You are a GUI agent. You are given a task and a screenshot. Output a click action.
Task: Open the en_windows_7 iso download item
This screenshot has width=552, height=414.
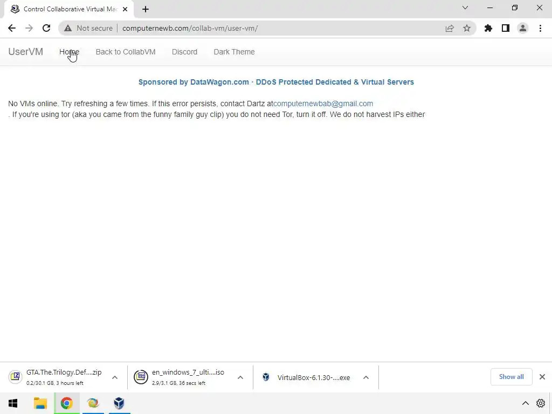pos(183,377)
